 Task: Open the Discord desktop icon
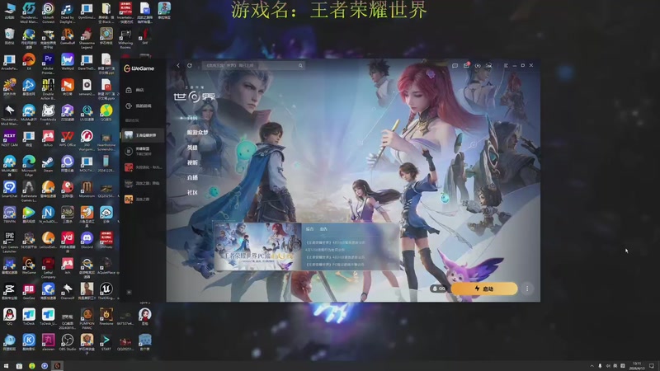coord(87,240)
